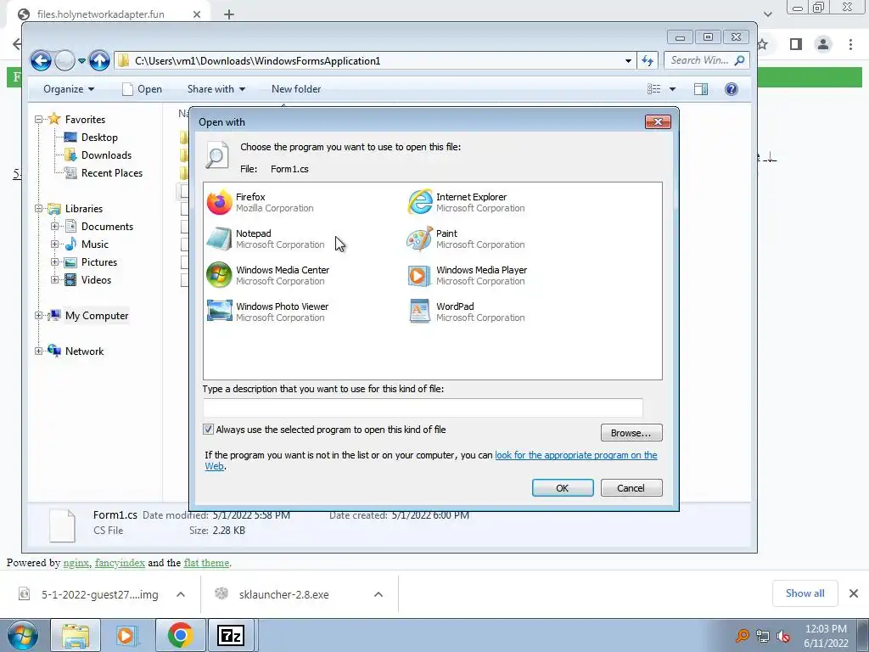Open the address bar history dropdown
The height and width of the screenshot is (652, 869).
coord(628,60)
